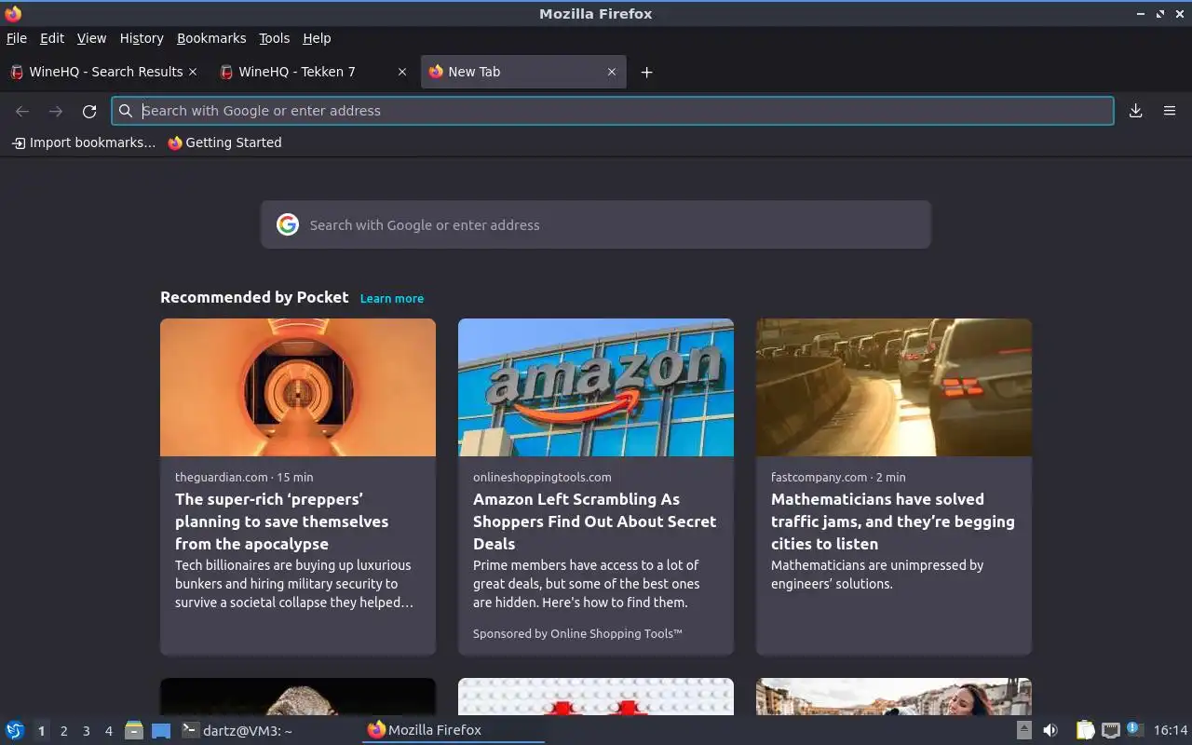1192x745 pixels.
Task: Open the Downloads panel icon
Action: (1136, 111)
